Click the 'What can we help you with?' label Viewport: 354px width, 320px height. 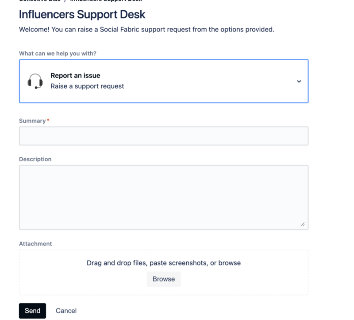click(x=58, y=54)
